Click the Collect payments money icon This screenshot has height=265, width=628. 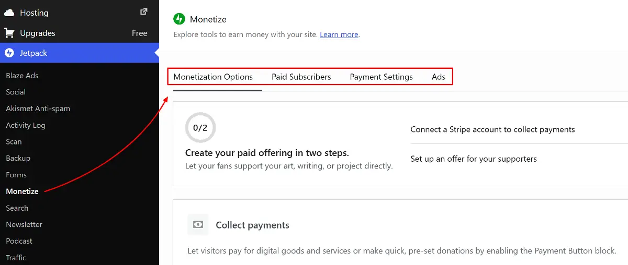[198, 224]
